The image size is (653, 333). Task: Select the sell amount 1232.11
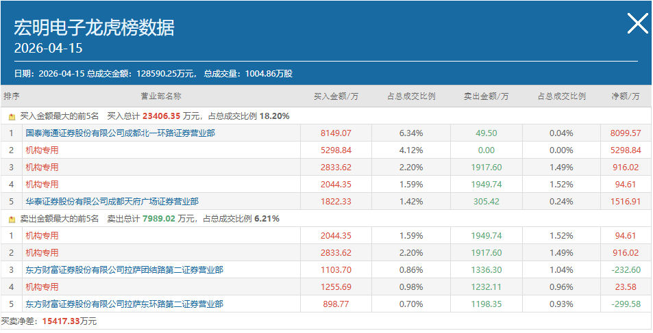click(486, 287)
